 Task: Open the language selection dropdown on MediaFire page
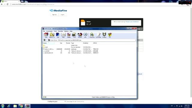pyautogui.click(x=57, y=101)
